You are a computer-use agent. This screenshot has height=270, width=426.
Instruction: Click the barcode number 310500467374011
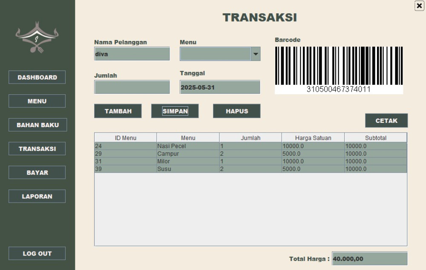[339, 89]
